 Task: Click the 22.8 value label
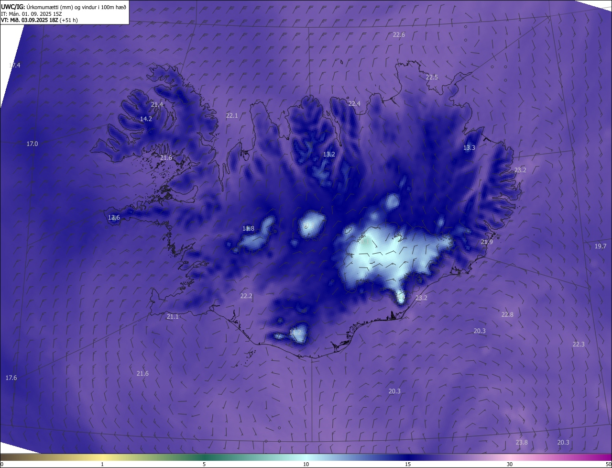point(507,314)
